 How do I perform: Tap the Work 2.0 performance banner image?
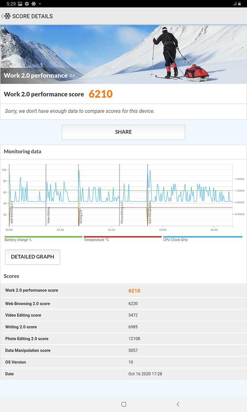coord(123,54)
